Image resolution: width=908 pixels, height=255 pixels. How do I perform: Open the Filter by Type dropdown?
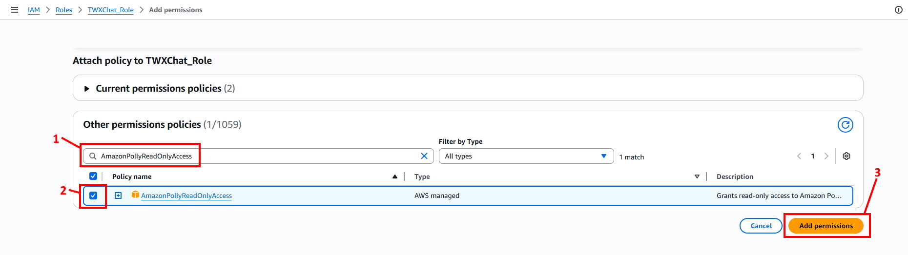pyautogui.click(x=526, y=156)
